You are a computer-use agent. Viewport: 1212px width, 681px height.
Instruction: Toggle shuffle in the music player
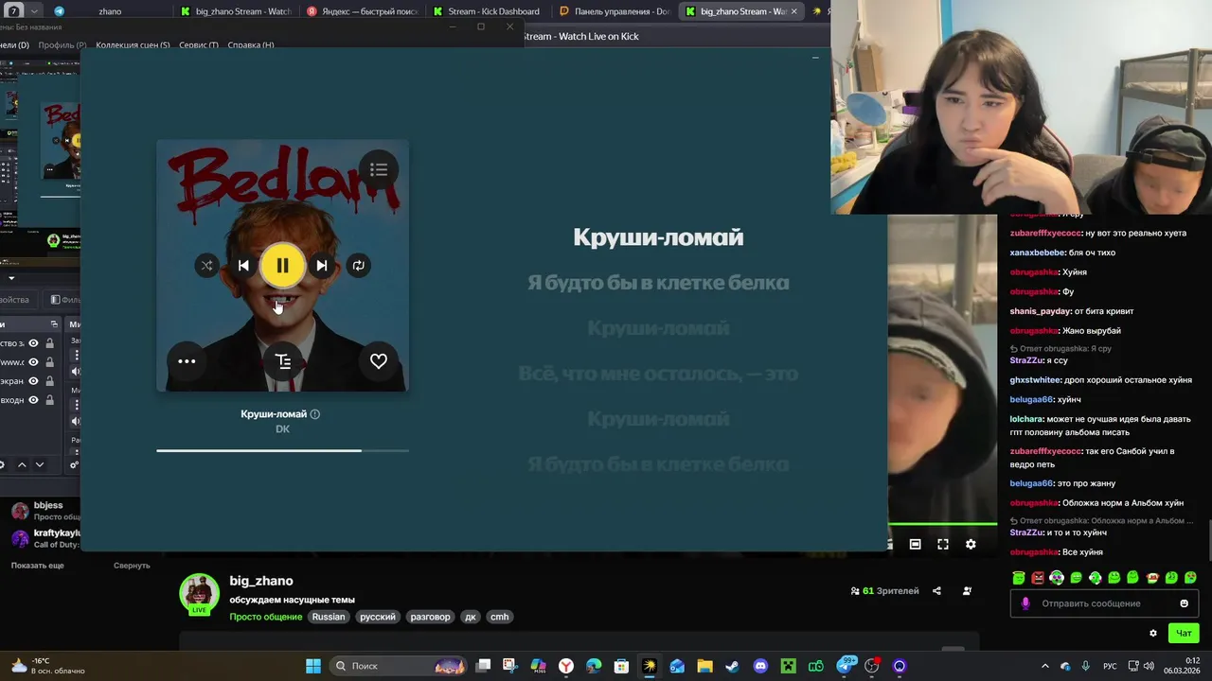tap(206, 266)
